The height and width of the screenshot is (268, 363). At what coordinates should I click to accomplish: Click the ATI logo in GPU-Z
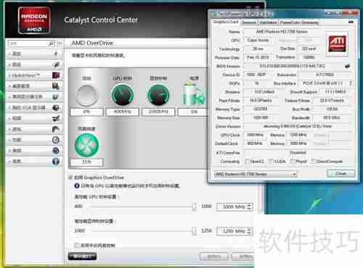[x=338, y=43]
